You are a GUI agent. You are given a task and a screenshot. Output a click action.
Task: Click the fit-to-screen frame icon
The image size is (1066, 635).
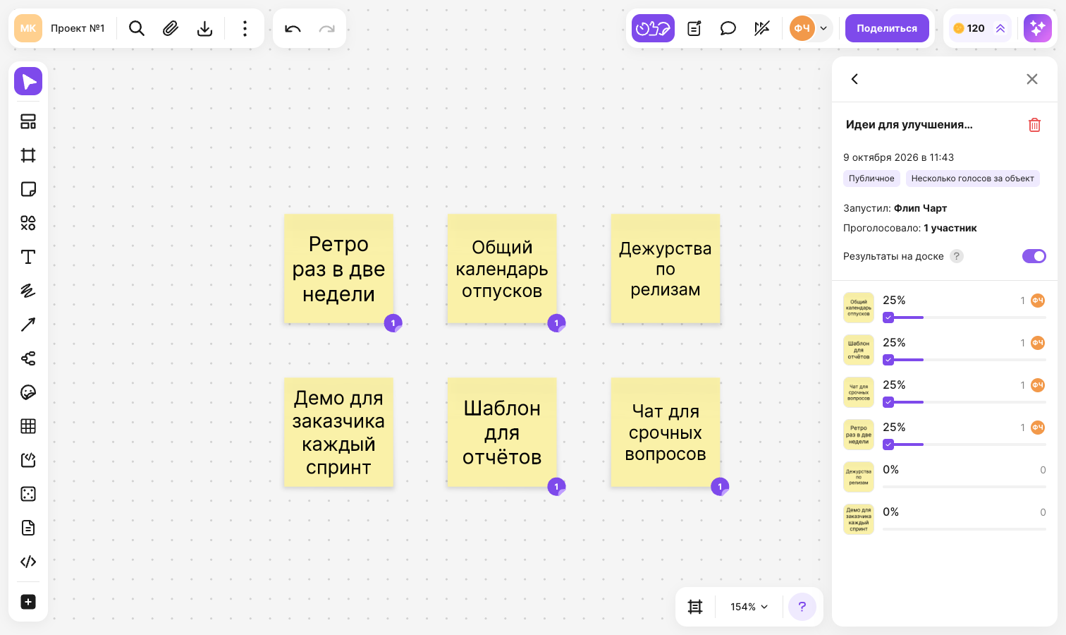click(695, 607)
